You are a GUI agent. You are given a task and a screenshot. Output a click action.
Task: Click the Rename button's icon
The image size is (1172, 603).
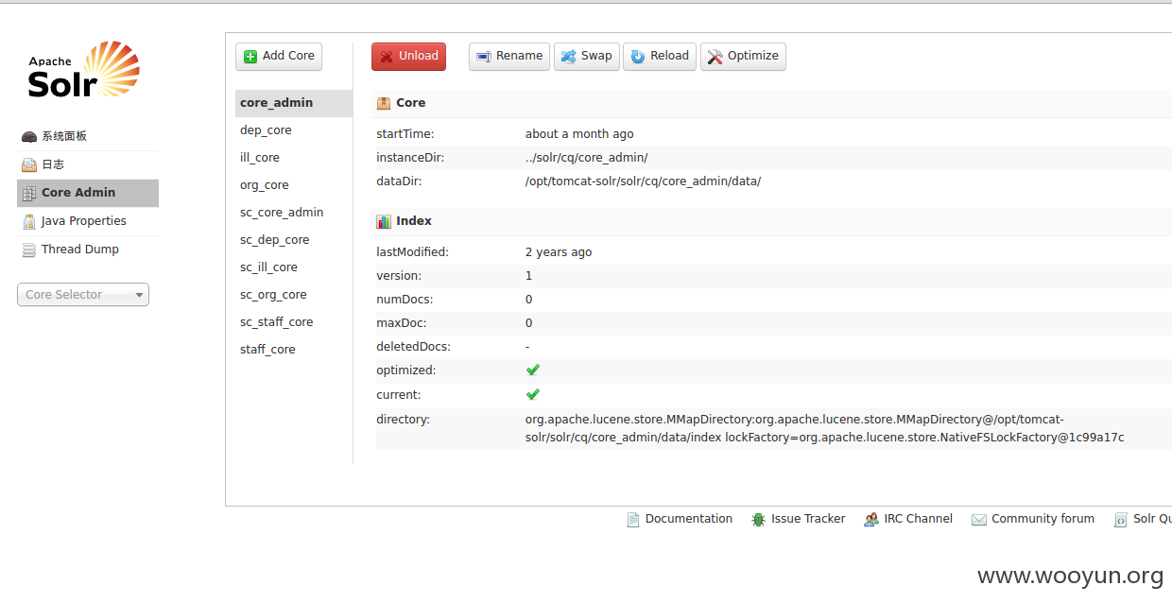484,57
